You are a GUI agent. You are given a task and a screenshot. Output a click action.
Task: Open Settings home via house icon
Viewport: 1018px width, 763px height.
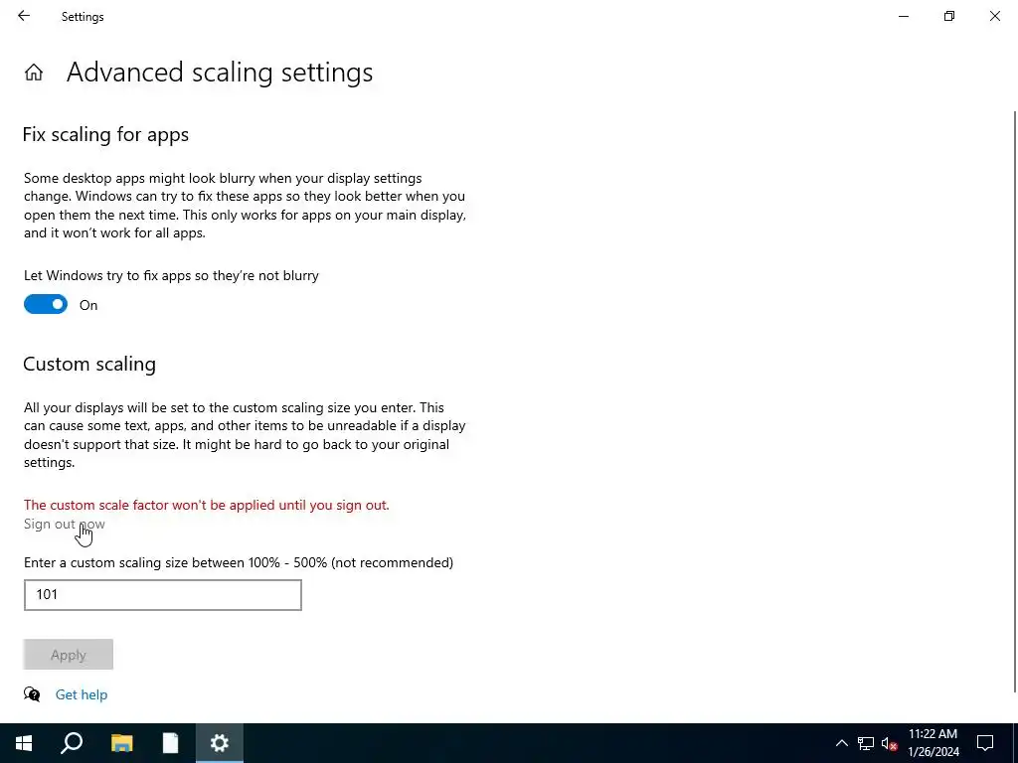34,72
